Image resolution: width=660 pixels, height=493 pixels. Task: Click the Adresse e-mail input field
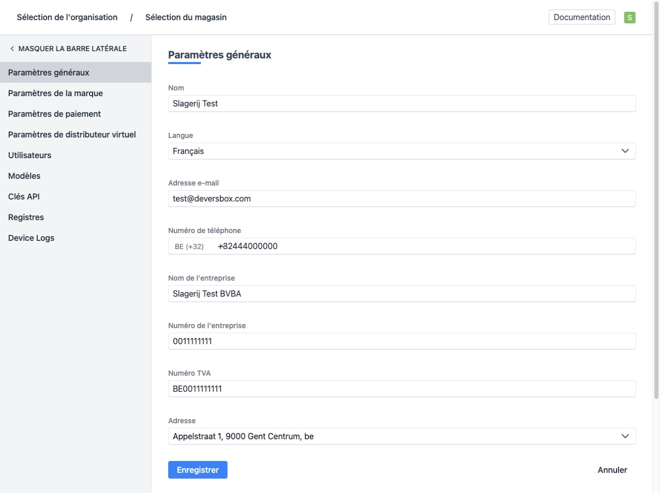401,198
